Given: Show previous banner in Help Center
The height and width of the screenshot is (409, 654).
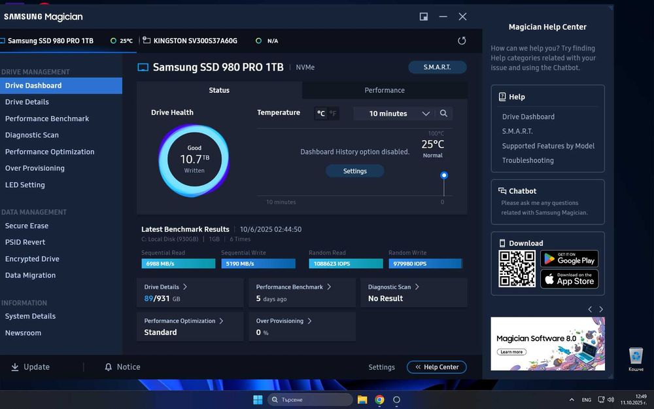Looking at the screenshot, I should 590,310.
